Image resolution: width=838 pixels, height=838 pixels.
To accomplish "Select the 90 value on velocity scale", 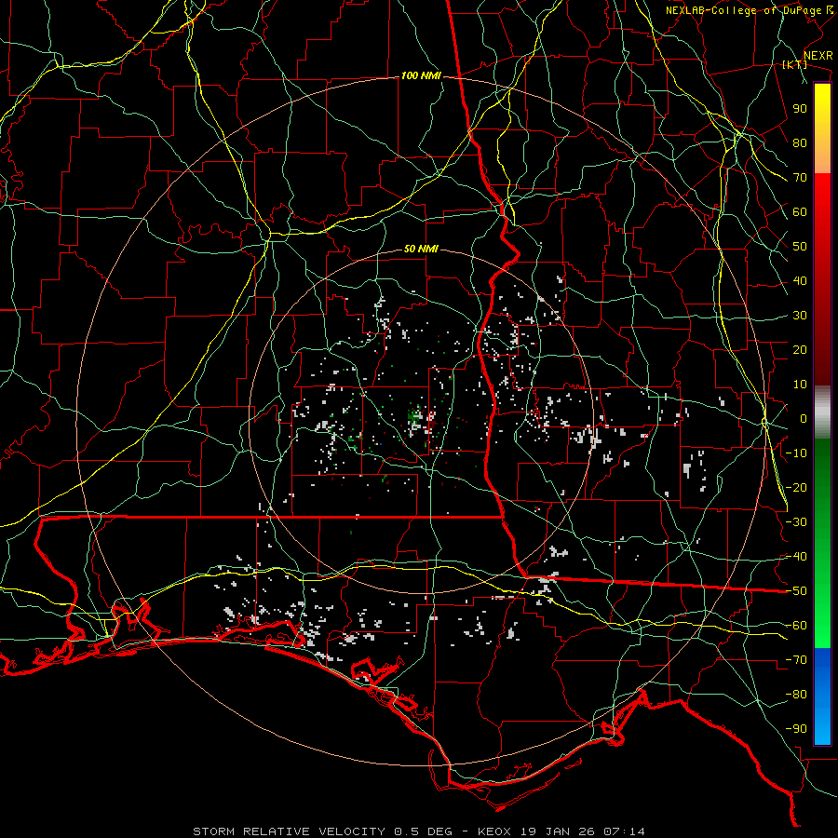I will pos(800,109).
